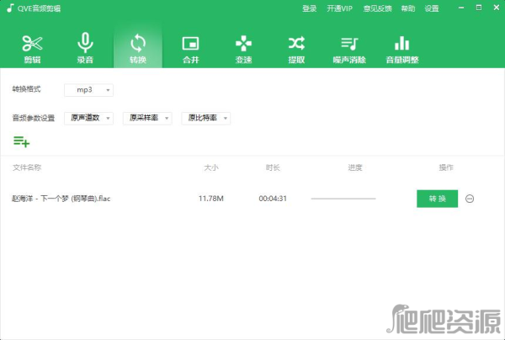Open the 噪声消除 noise removal tool
This screenshot has height=340, width=505.
349,49
